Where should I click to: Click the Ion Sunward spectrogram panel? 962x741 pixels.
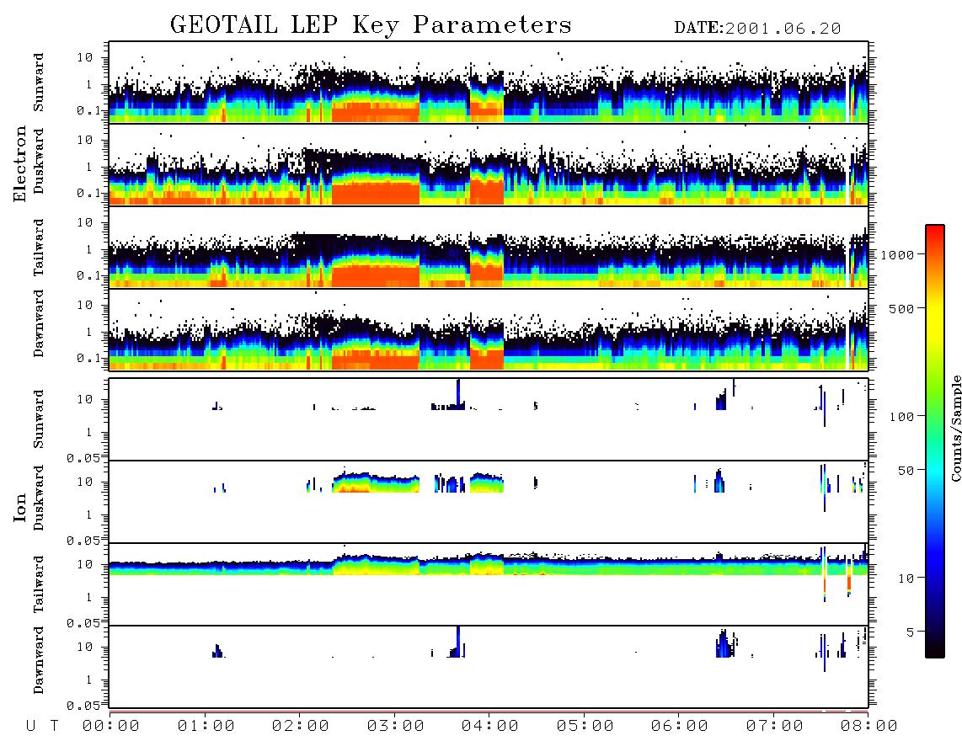click(489, 419)
